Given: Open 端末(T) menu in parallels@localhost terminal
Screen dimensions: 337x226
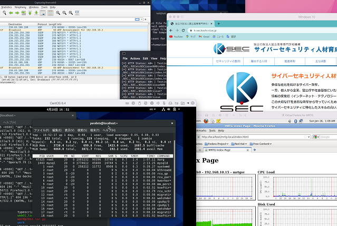Looking at the screenshot, I should click(94, 130).
